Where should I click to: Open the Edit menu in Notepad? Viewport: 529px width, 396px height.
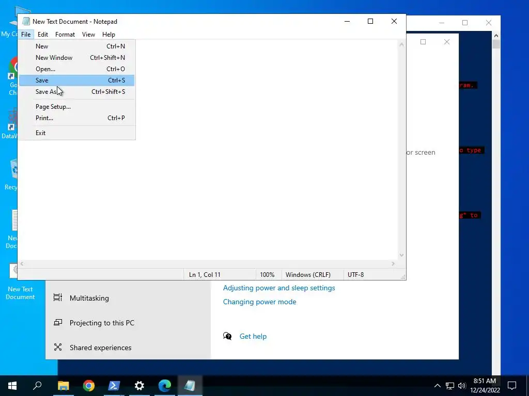point(43,35)
